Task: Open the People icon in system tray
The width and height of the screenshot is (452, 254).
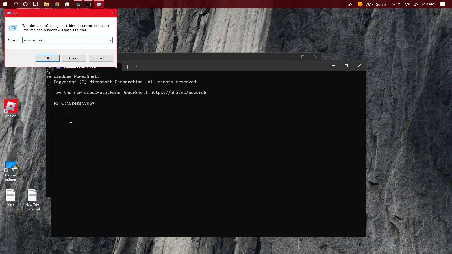Action: [x=350, y=4]
